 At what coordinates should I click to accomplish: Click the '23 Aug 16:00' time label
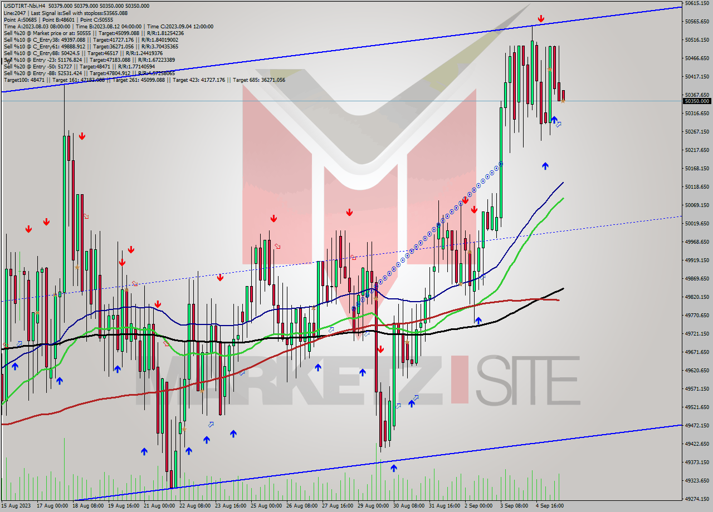(231, 506)
